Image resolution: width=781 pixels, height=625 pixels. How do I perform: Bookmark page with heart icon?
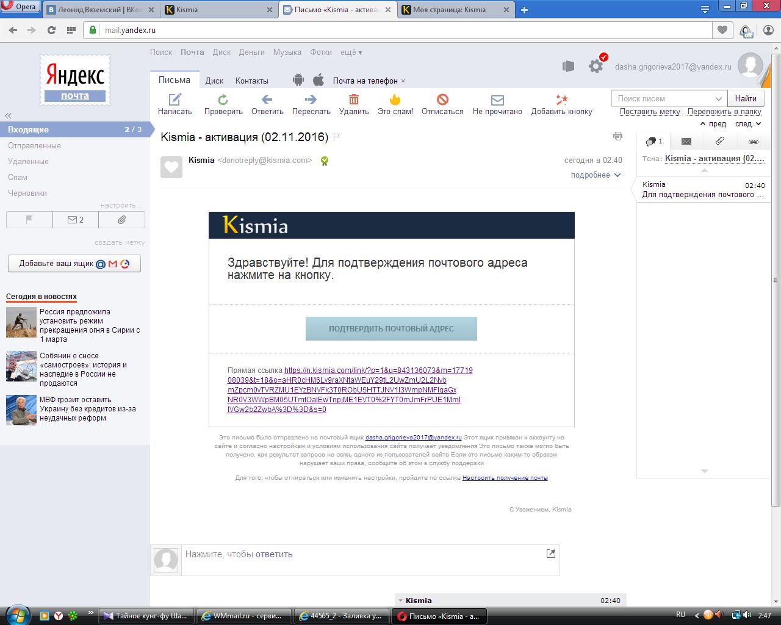pos(722,30)
